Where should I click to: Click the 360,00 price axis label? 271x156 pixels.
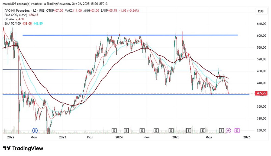click(x=261, y=107)
